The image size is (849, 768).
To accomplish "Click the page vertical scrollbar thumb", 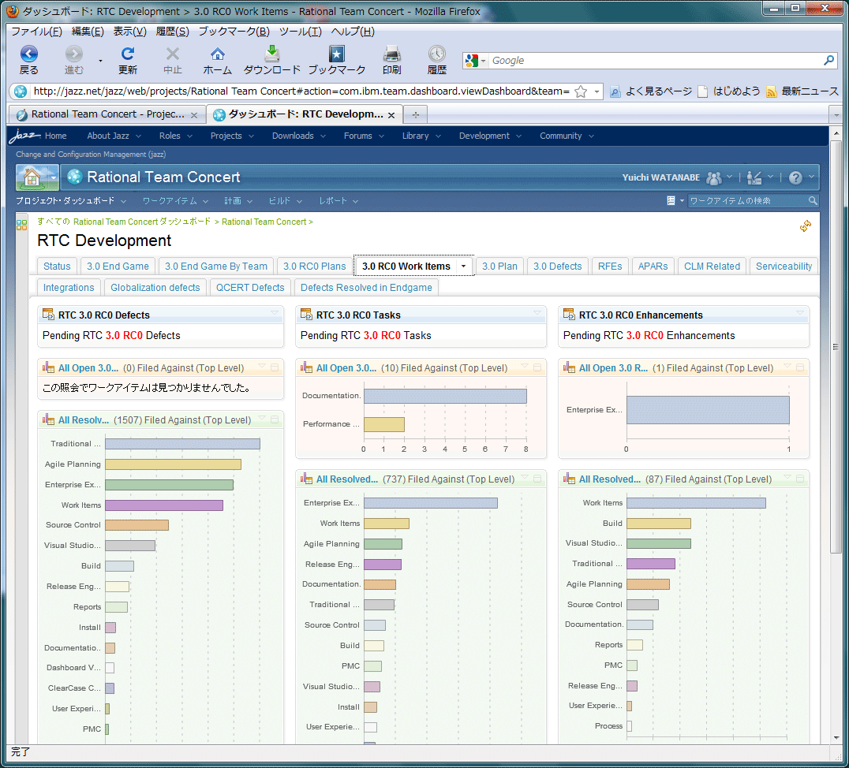I will point(836,346).
